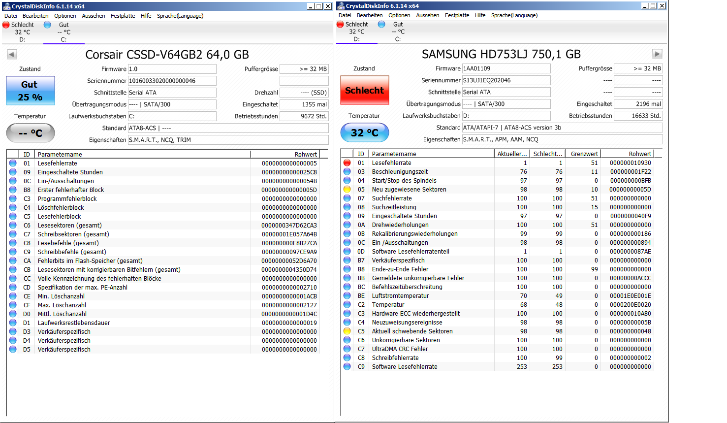Click Aktueller column header in right table
The height and width of the screenshot is (423, 727).
512,154
